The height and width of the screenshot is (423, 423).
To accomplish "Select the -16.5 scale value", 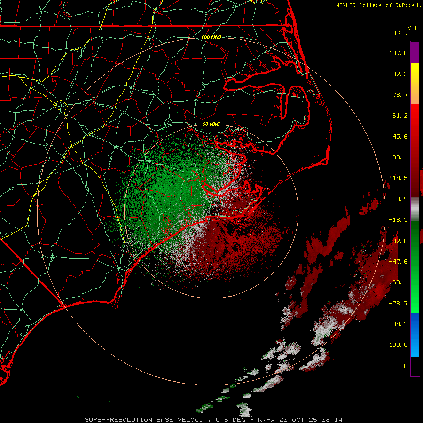I will click(x=398, y=220).
